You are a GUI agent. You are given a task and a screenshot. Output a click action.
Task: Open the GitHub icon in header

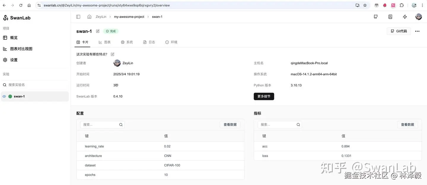[376, 17]
